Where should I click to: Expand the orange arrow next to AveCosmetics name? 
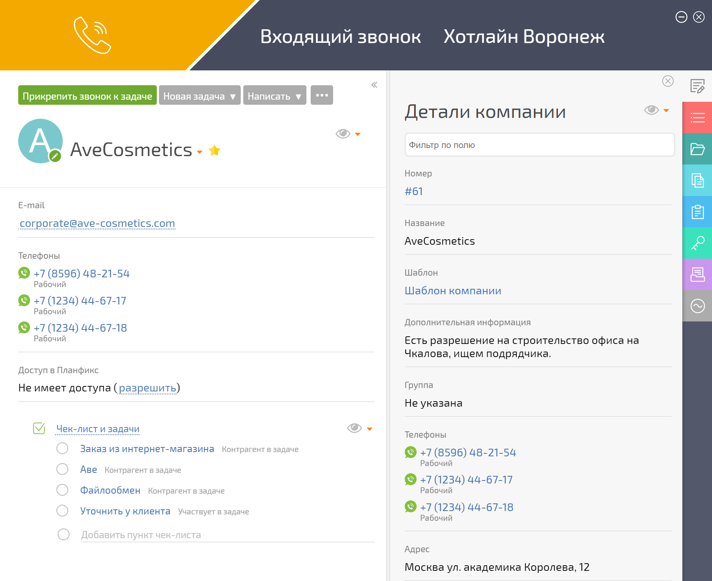click(200, 152)
